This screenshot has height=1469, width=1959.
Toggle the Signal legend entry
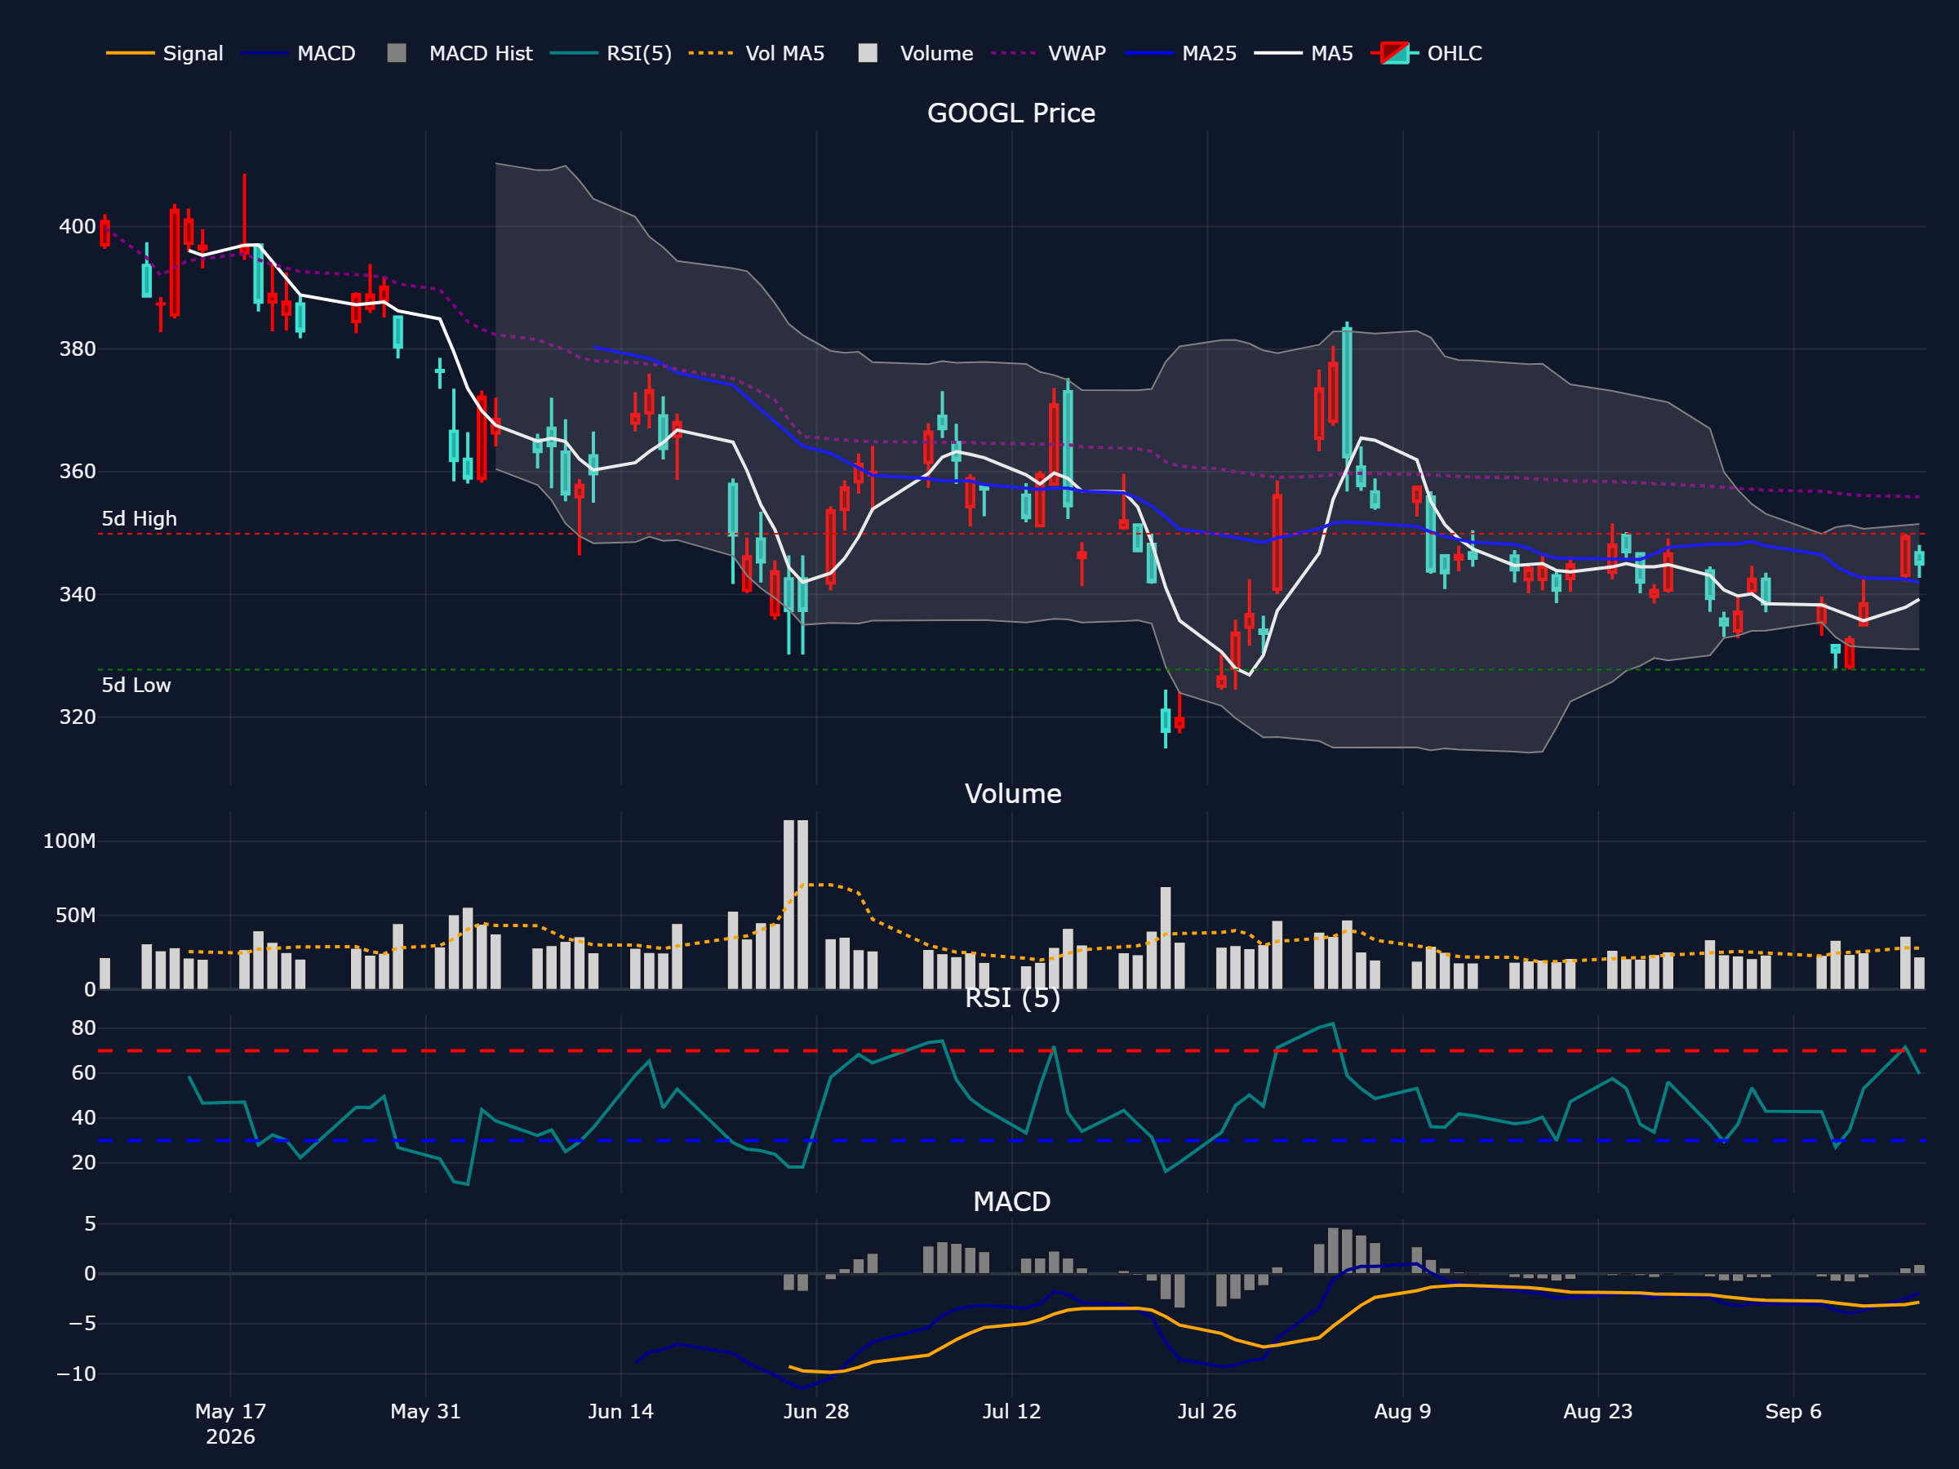click(165, 53)
